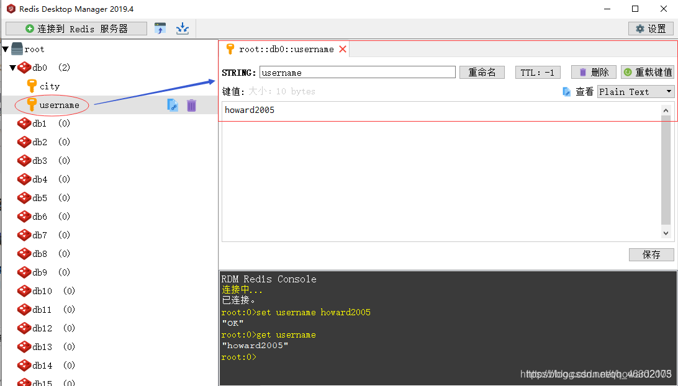Click the value editor scroll down arrow
The image size is (678, 386).
click(x=666, y=233)
